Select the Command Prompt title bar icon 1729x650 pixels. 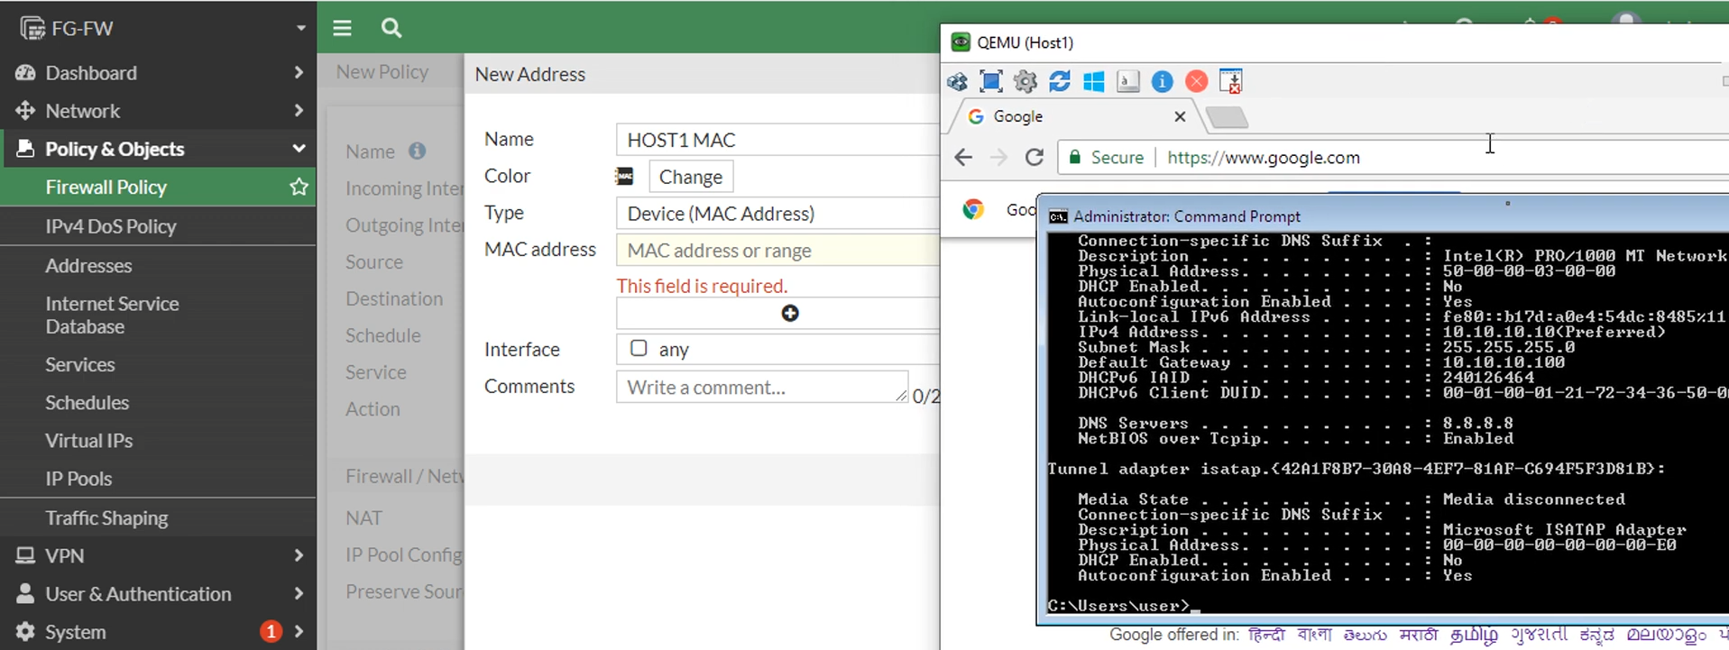tap(1058, 216)
